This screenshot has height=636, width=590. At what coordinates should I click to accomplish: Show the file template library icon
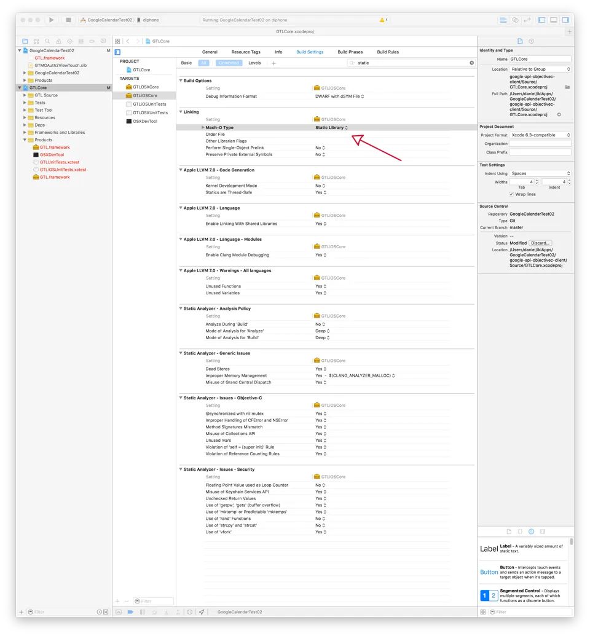pos(509,532)
